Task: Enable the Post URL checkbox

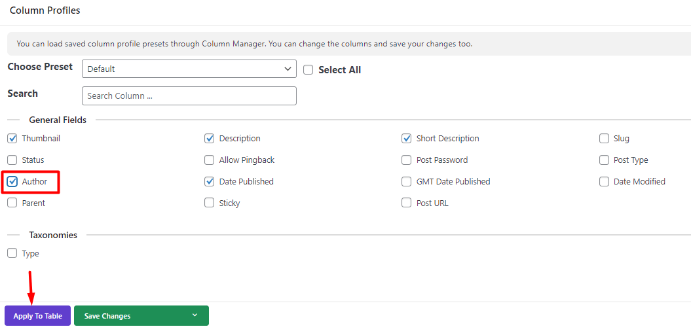Action: (406, 203)
